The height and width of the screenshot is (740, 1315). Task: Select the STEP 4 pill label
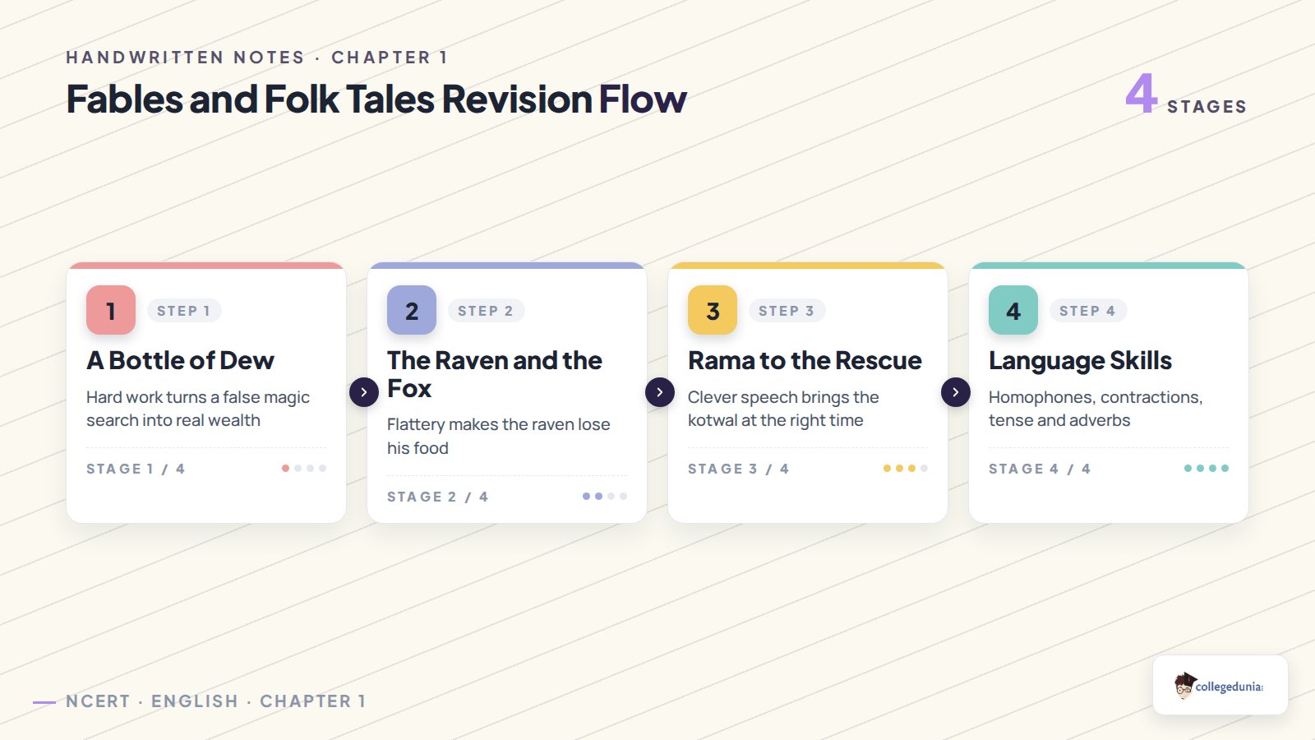pos(1088,311)
